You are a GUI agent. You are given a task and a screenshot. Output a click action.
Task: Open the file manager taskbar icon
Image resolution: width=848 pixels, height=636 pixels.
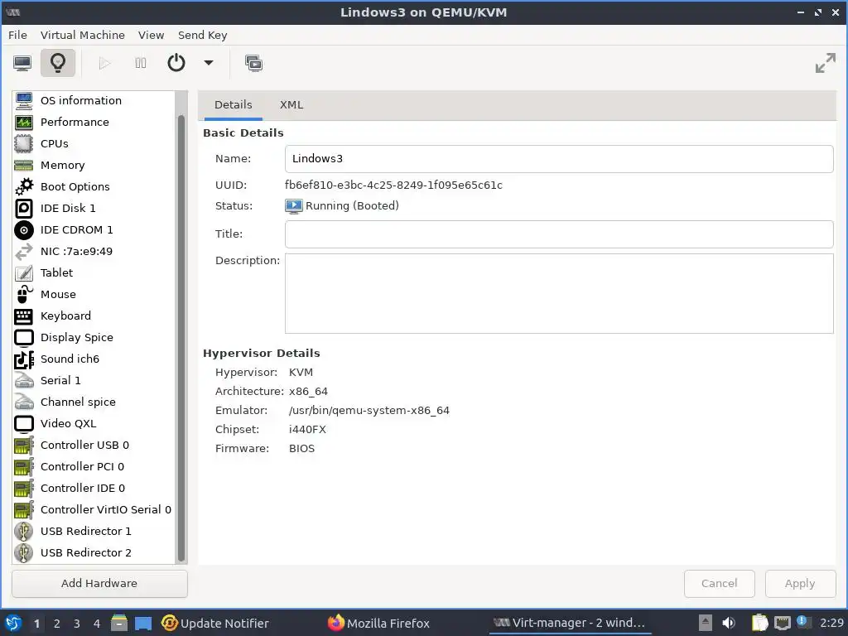coord(119,624)
